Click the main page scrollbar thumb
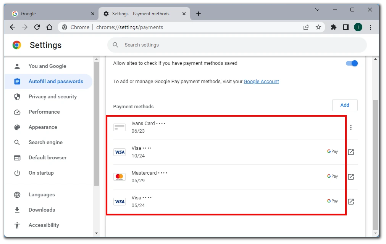The height and width of the screenshot is (244, 386). click(375, 165)
